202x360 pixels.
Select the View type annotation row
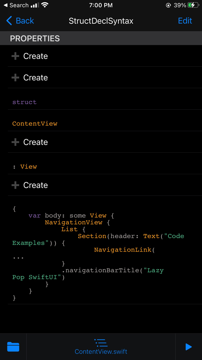25,166
